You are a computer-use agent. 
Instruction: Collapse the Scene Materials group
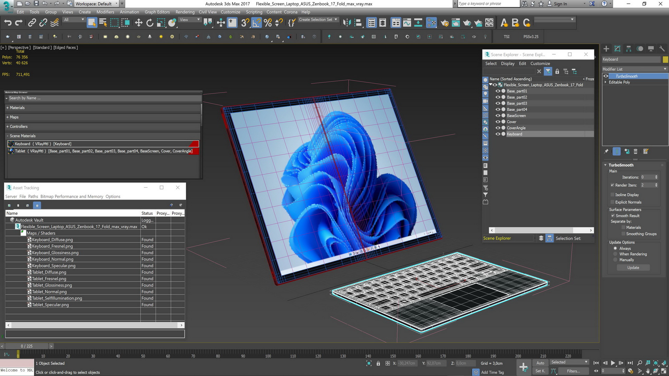(x=7, y=136)
